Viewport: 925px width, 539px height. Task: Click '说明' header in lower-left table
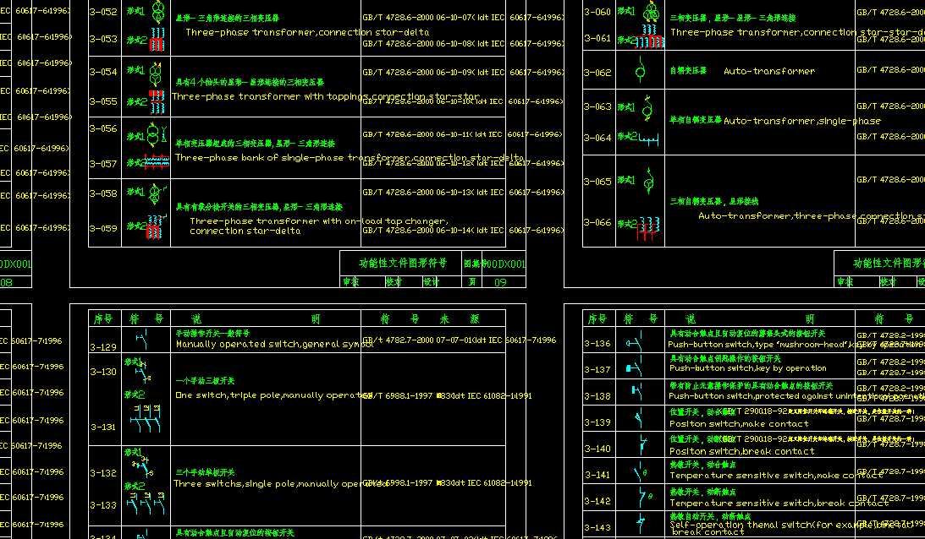tap(256, 318)
